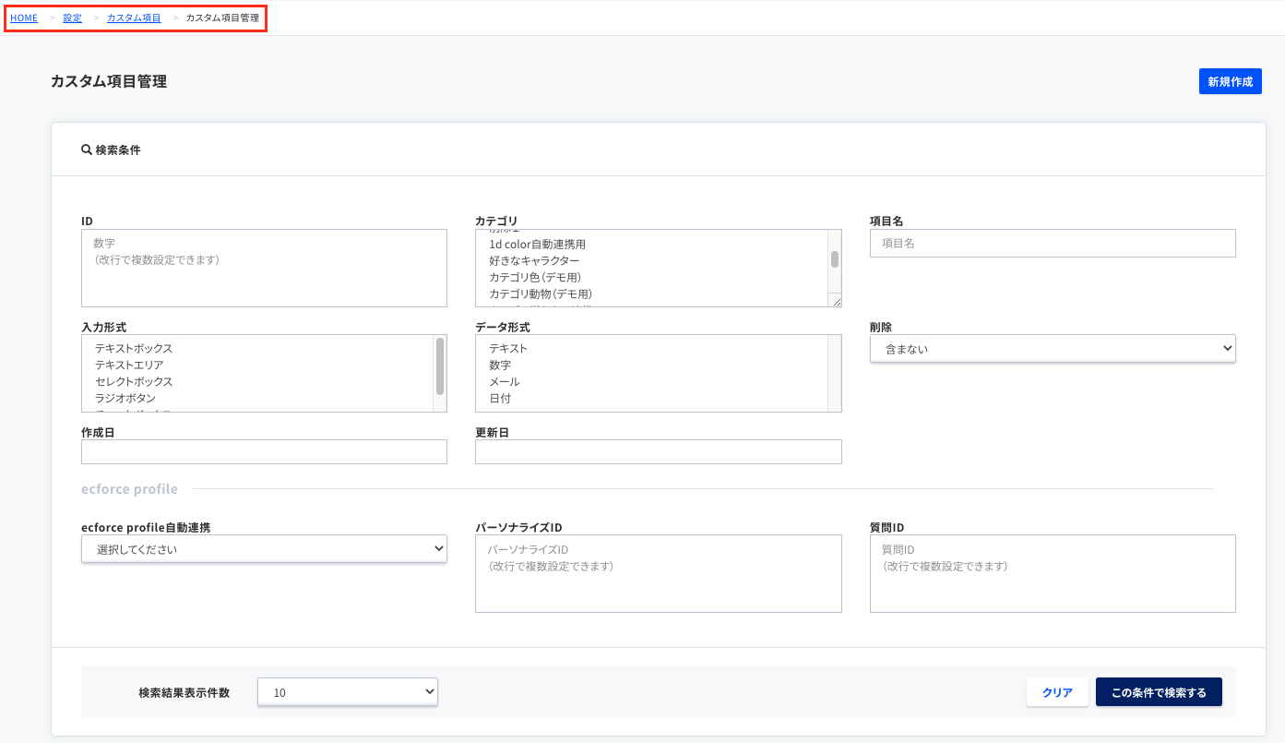Click the HOME breadcrumb link
1285x743 pixels.
point(24,18)
